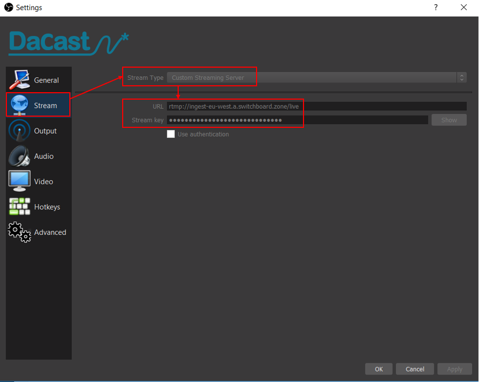The width and height of the screenshot is (479, 382).
Task: Click the "Use authentication" label text
Action: pyautogui.click(x=203, y=134)
